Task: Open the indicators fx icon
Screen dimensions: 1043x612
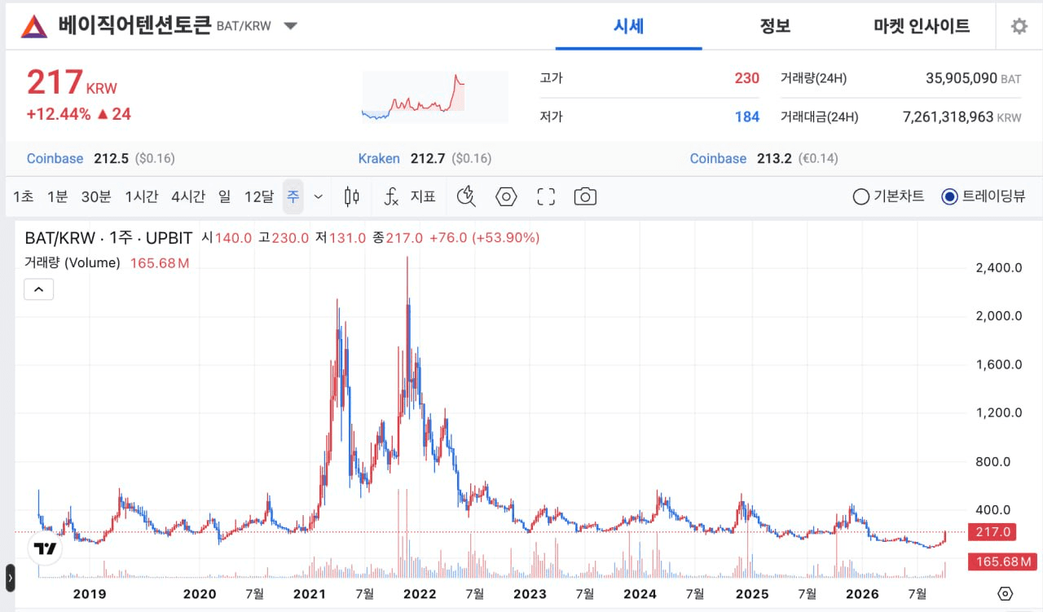Action: pos(391,196)
